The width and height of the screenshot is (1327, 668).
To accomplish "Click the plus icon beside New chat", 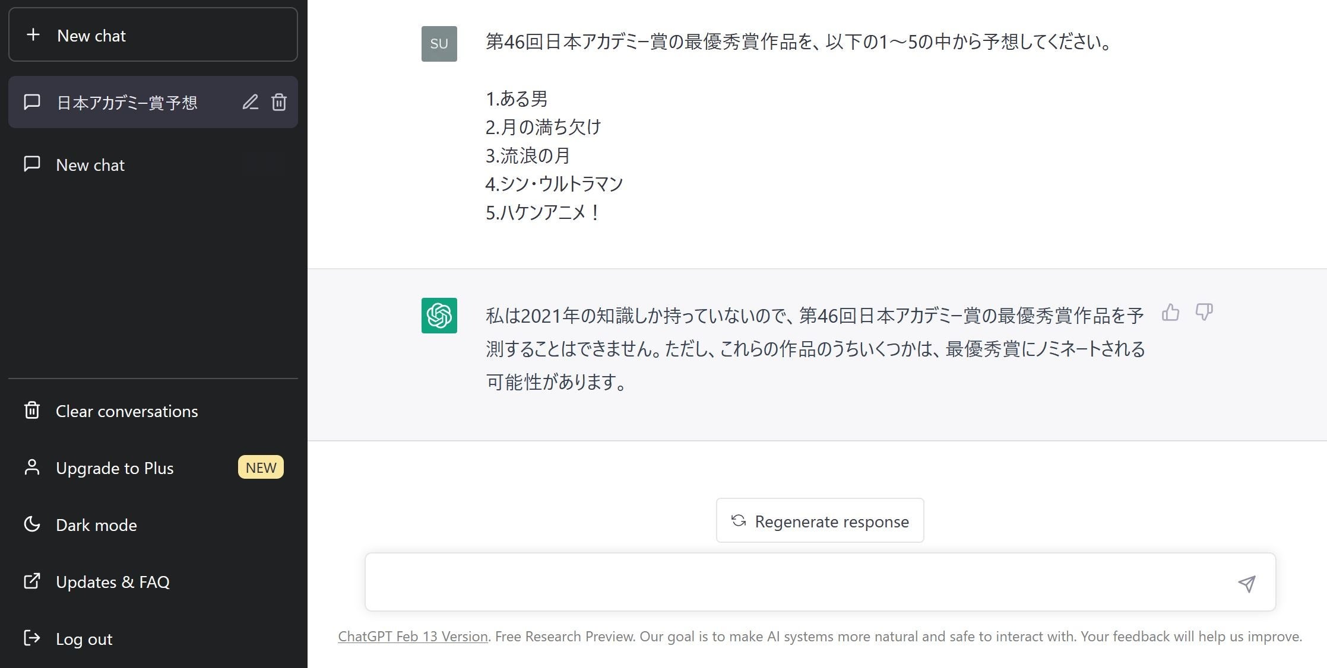I will coord(33,35).
